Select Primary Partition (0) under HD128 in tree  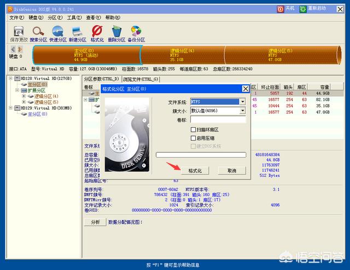click(x=38, y=84)
